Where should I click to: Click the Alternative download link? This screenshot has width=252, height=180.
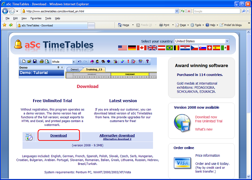click(117, 135)
